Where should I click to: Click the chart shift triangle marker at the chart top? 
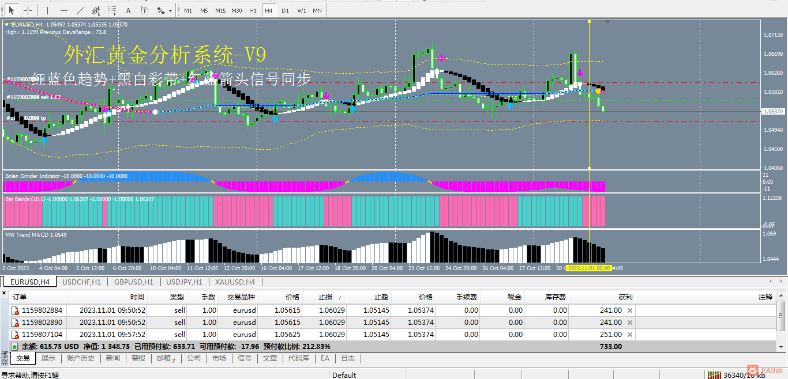click(x=607, y=22)
